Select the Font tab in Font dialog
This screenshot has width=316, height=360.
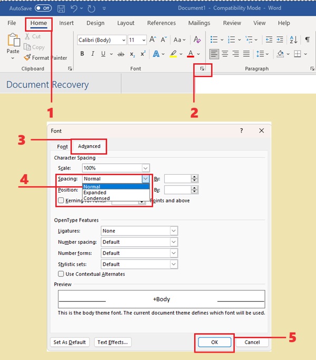click(x=62, y=146)
